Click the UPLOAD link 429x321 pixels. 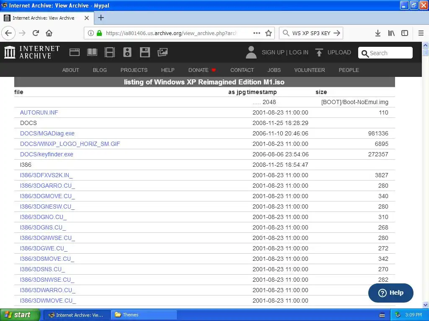[x=339, y=52]
